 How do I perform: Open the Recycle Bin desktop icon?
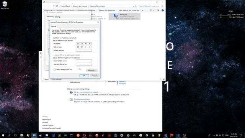pos(5,5)
